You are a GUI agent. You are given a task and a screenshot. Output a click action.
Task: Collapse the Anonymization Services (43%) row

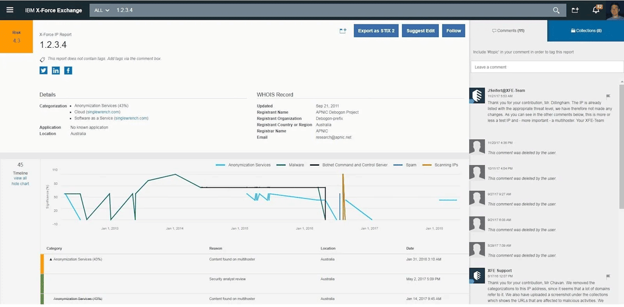tap(51, 259)
